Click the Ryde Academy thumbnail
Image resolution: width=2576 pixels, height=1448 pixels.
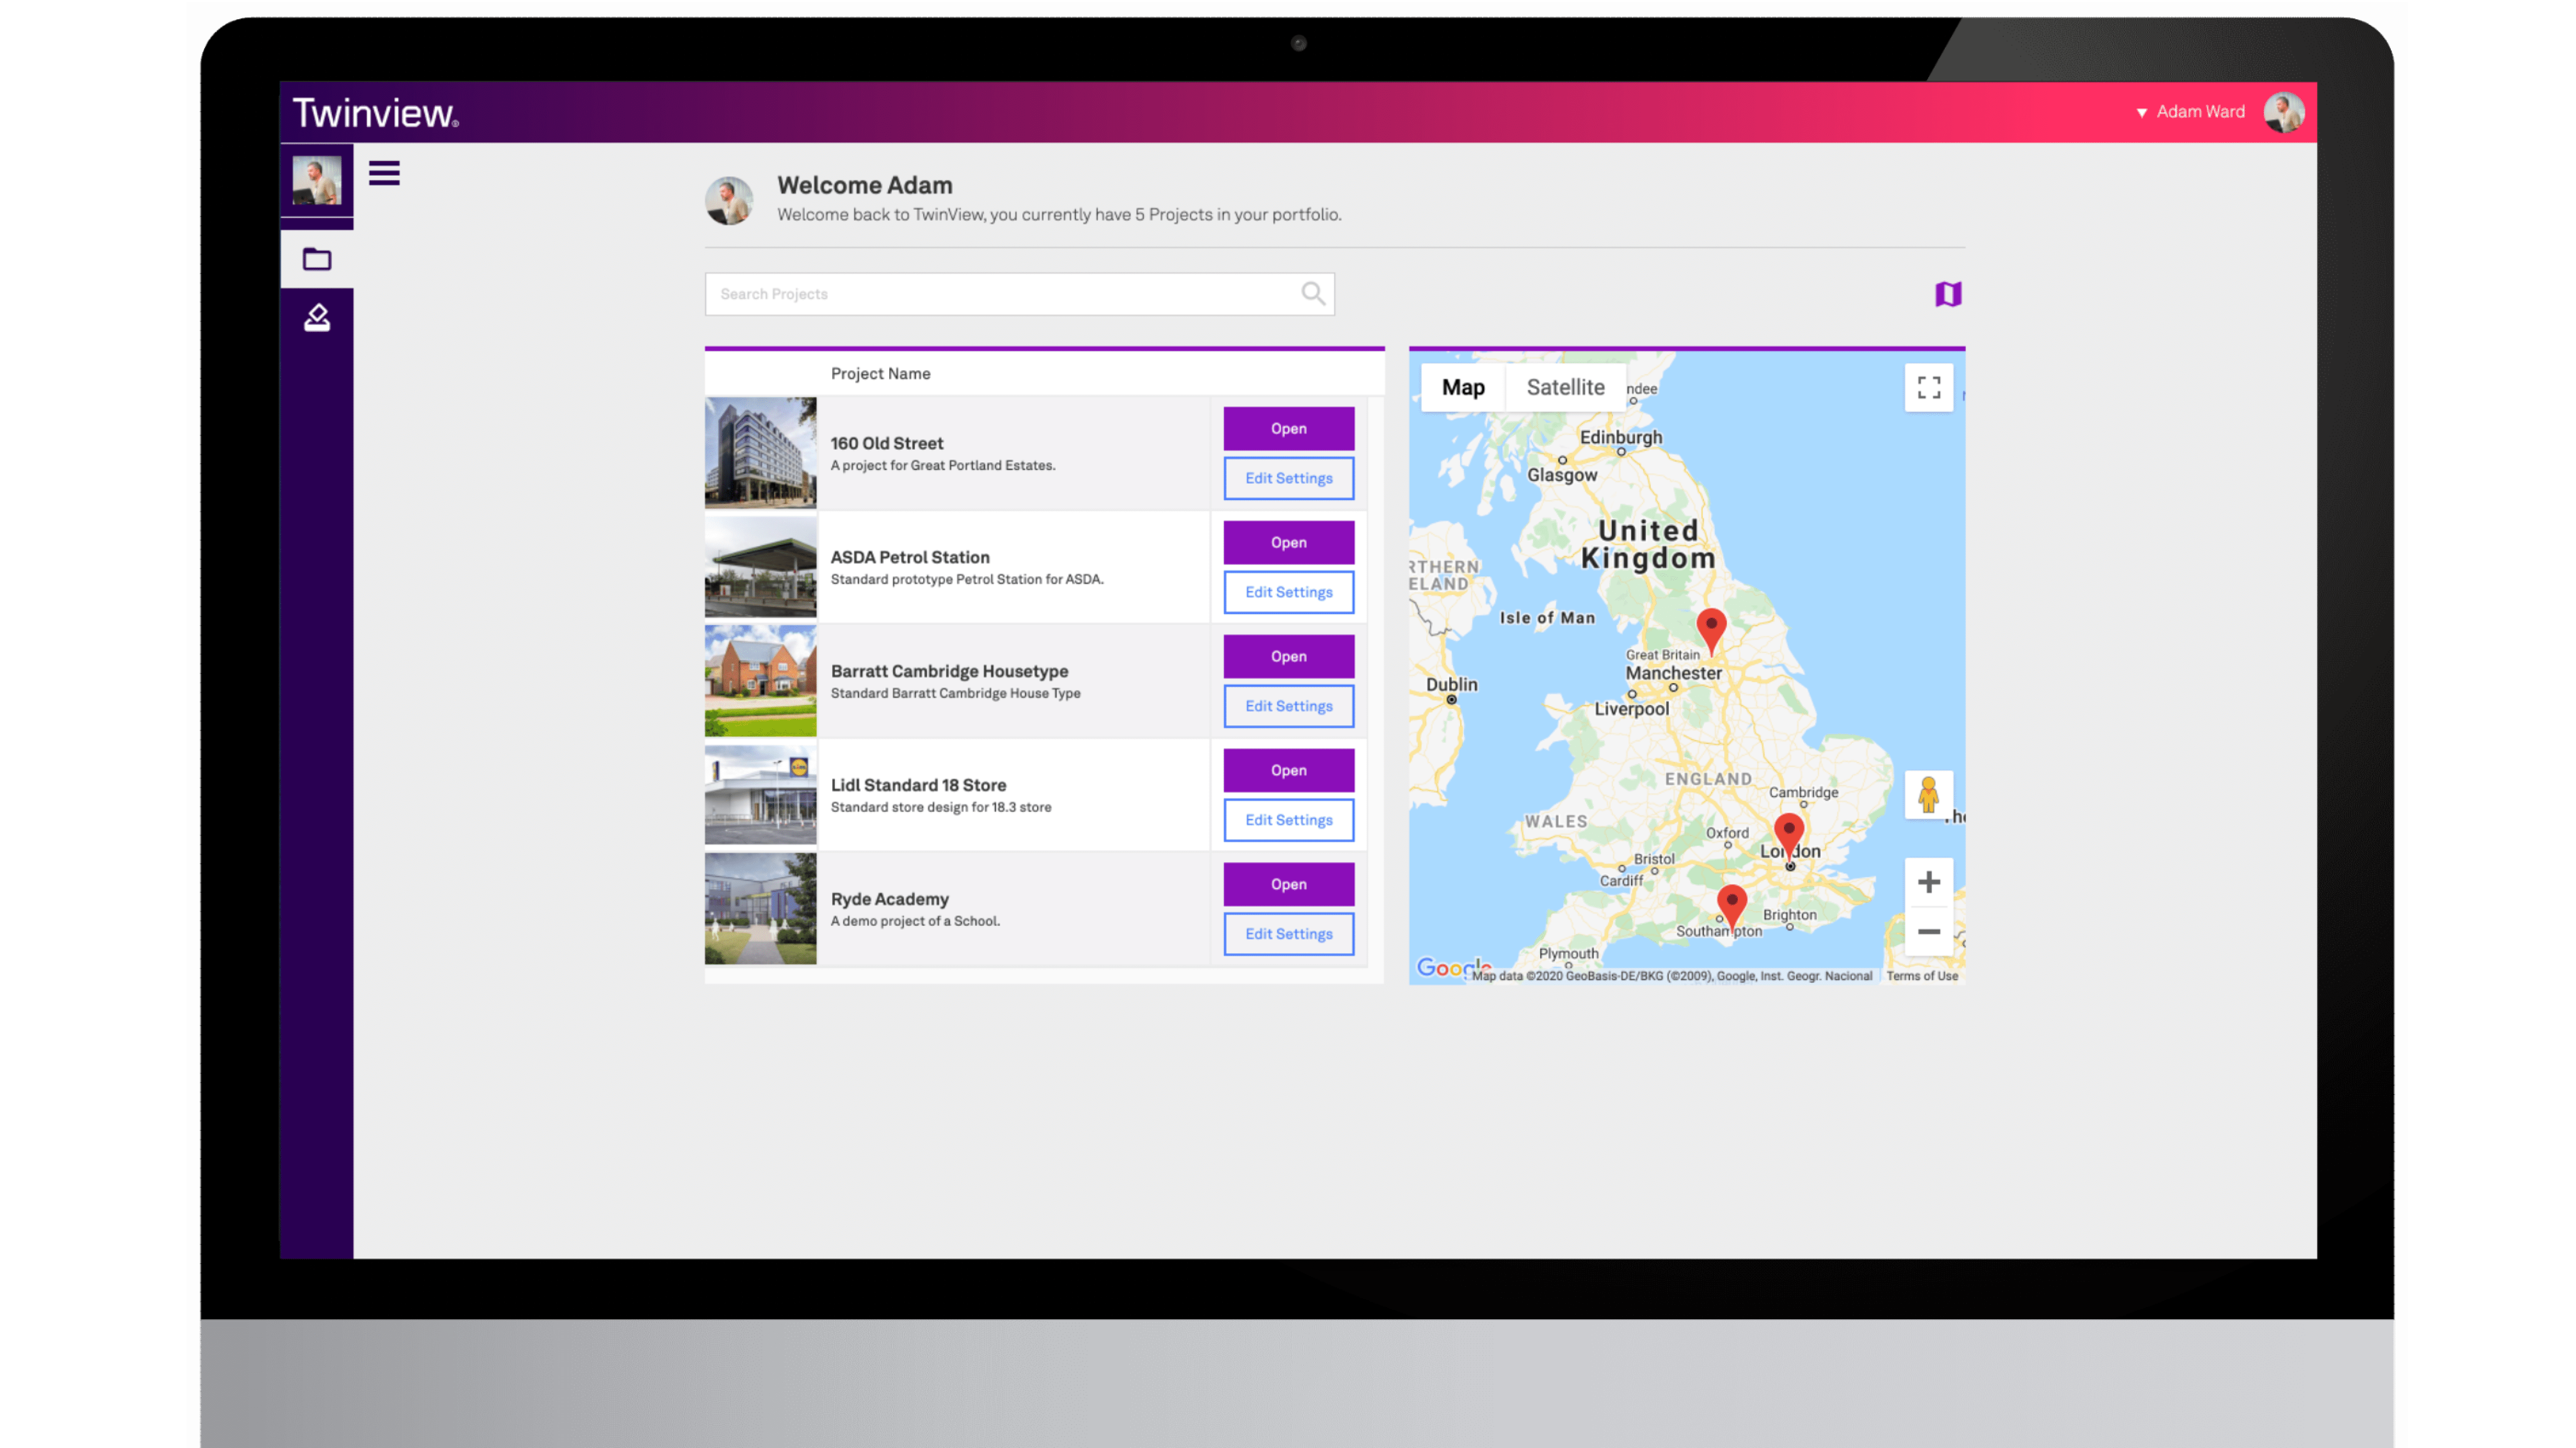760,909
